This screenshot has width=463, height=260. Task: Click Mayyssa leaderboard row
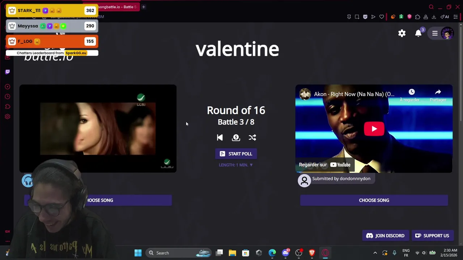click(x=52, y=26)
